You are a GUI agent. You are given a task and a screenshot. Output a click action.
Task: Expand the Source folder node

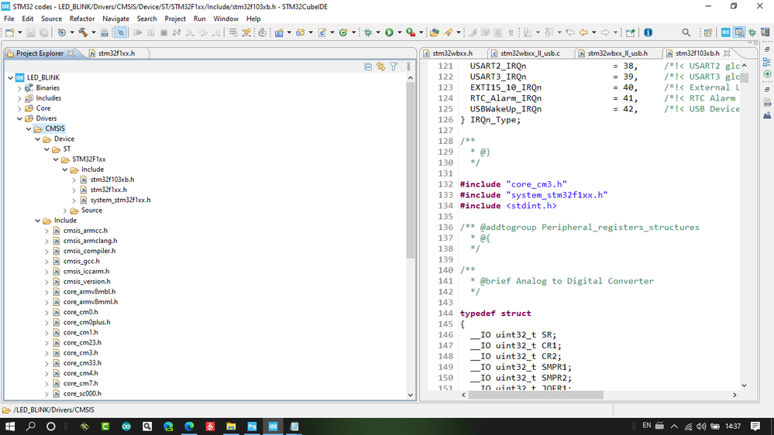point(65,210)
